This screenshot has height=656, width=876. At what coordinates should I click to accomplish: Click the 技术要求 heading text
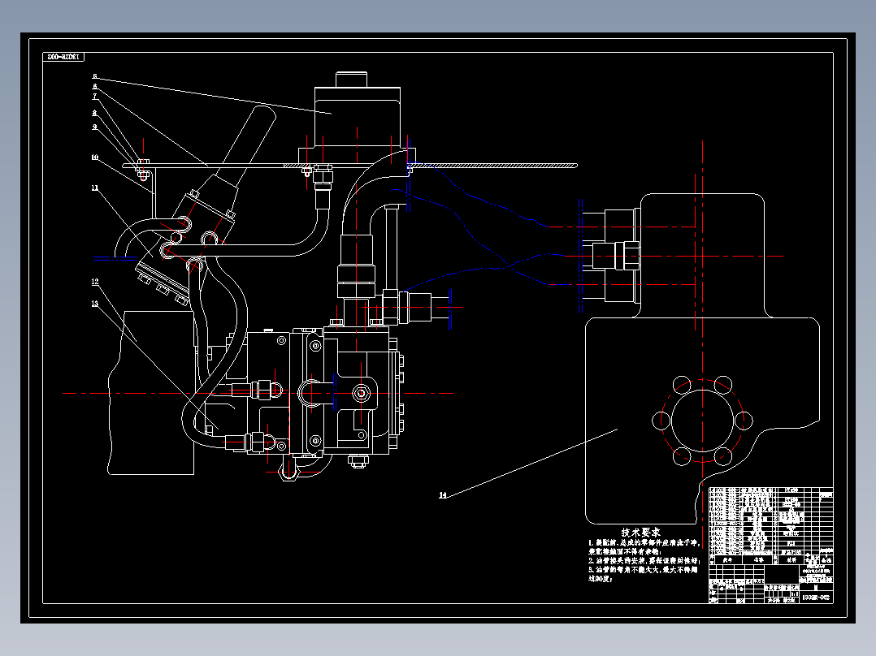coord(640,532)
